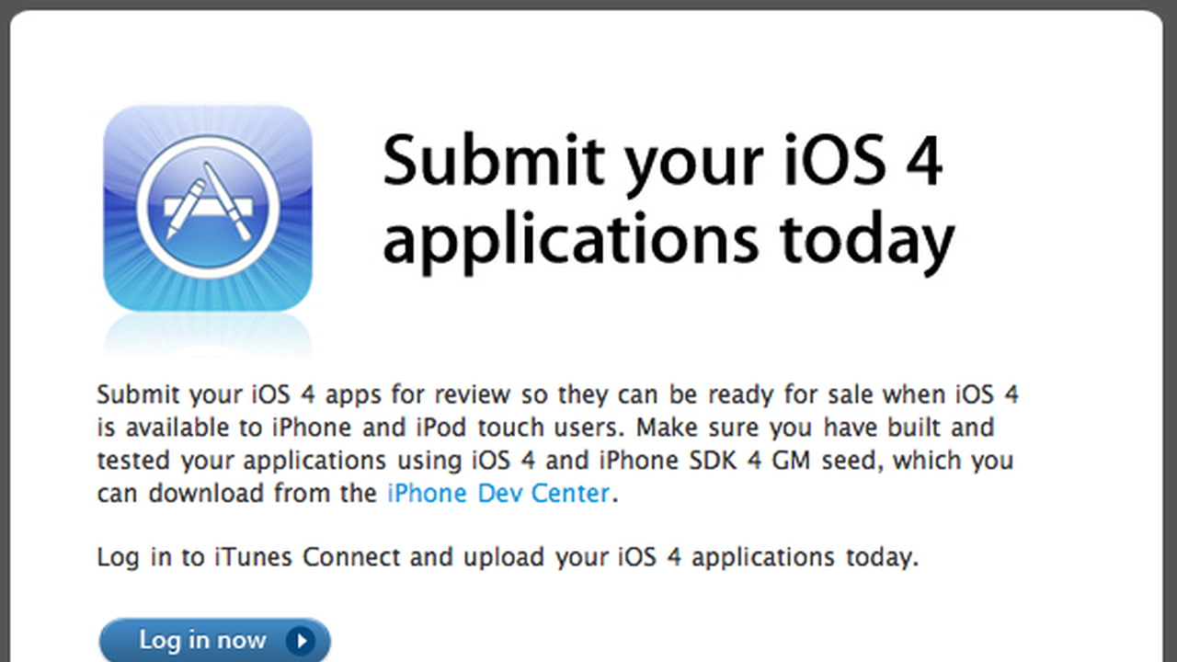This screenshot has width=1177, height=662.
Task: Open the iPhone Dev Center link
Action: coord(498,493)
